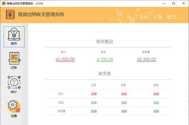This screenshot has width=189, height=125.
Task: Maximize the application window
Action: pos(174,3)
